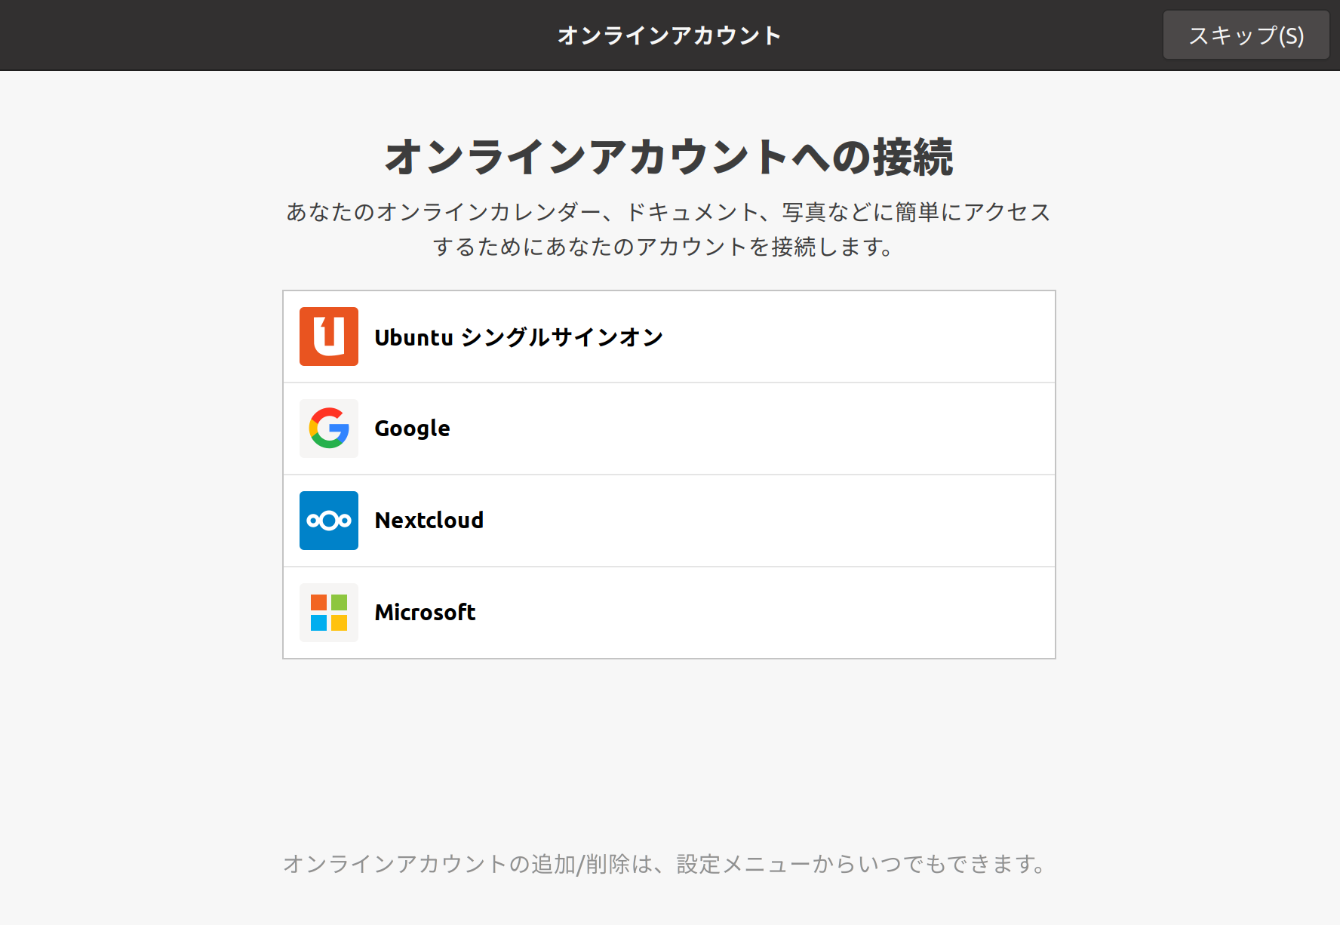Click the Google G logo icon
The height and width of the screenshot is (925, 1340).
pos(329,429)
